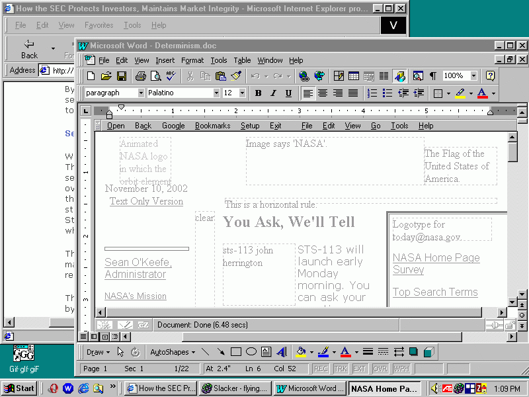Open the borders dropdown arrow
The width and height of the screenshot is (529, 397).
point(448,93)
